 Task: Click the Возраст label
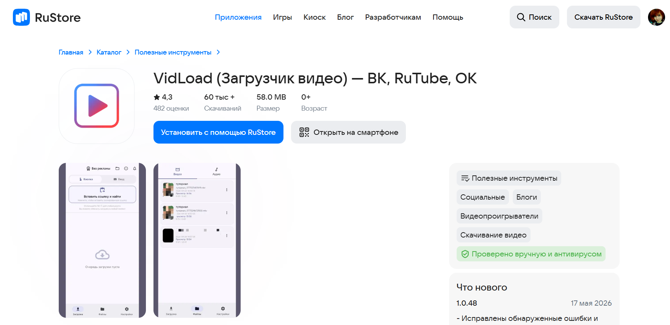pyautogui.click(x=314, y=108)
